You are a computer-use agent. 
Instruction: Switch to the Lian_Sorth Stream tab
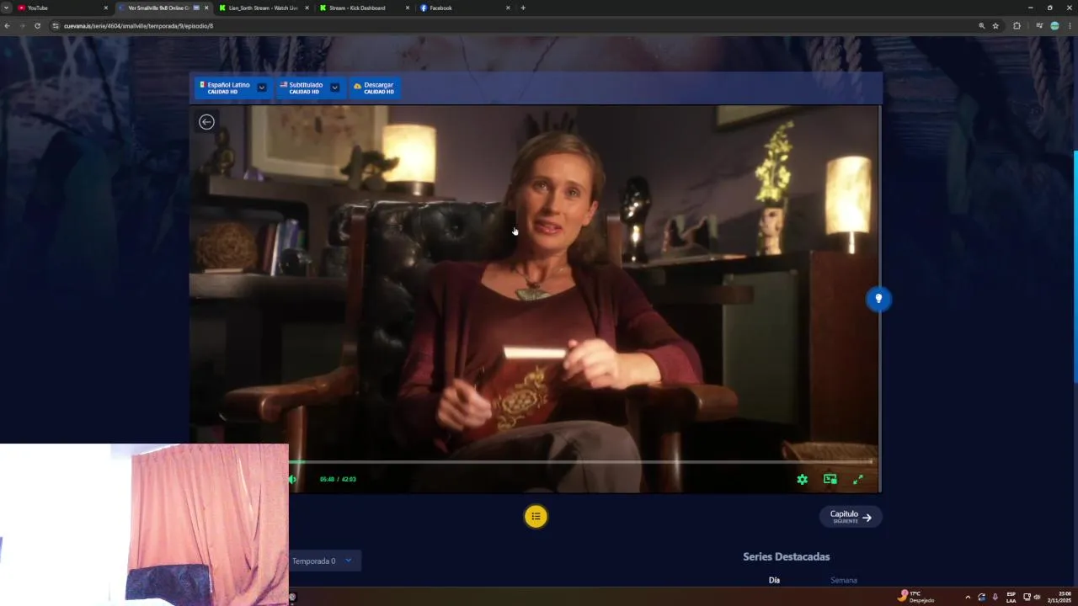point(263,8)
